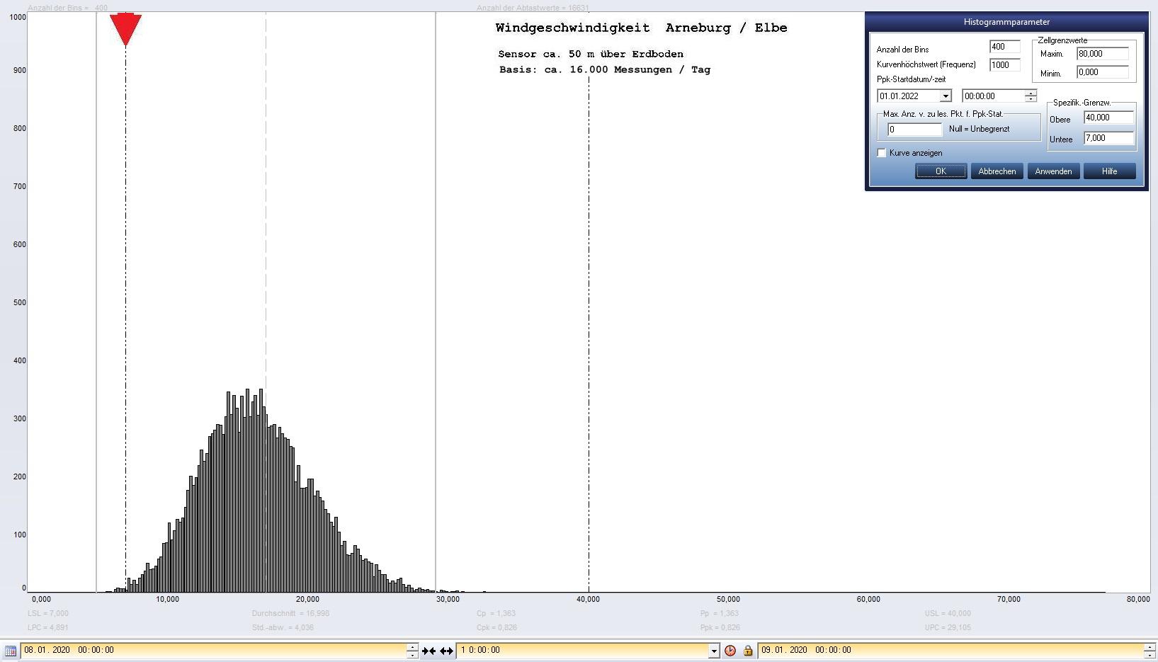Click the calendar icon in the time bar
The width and height of the screenshot is (1158, 662).
[10, 651]
